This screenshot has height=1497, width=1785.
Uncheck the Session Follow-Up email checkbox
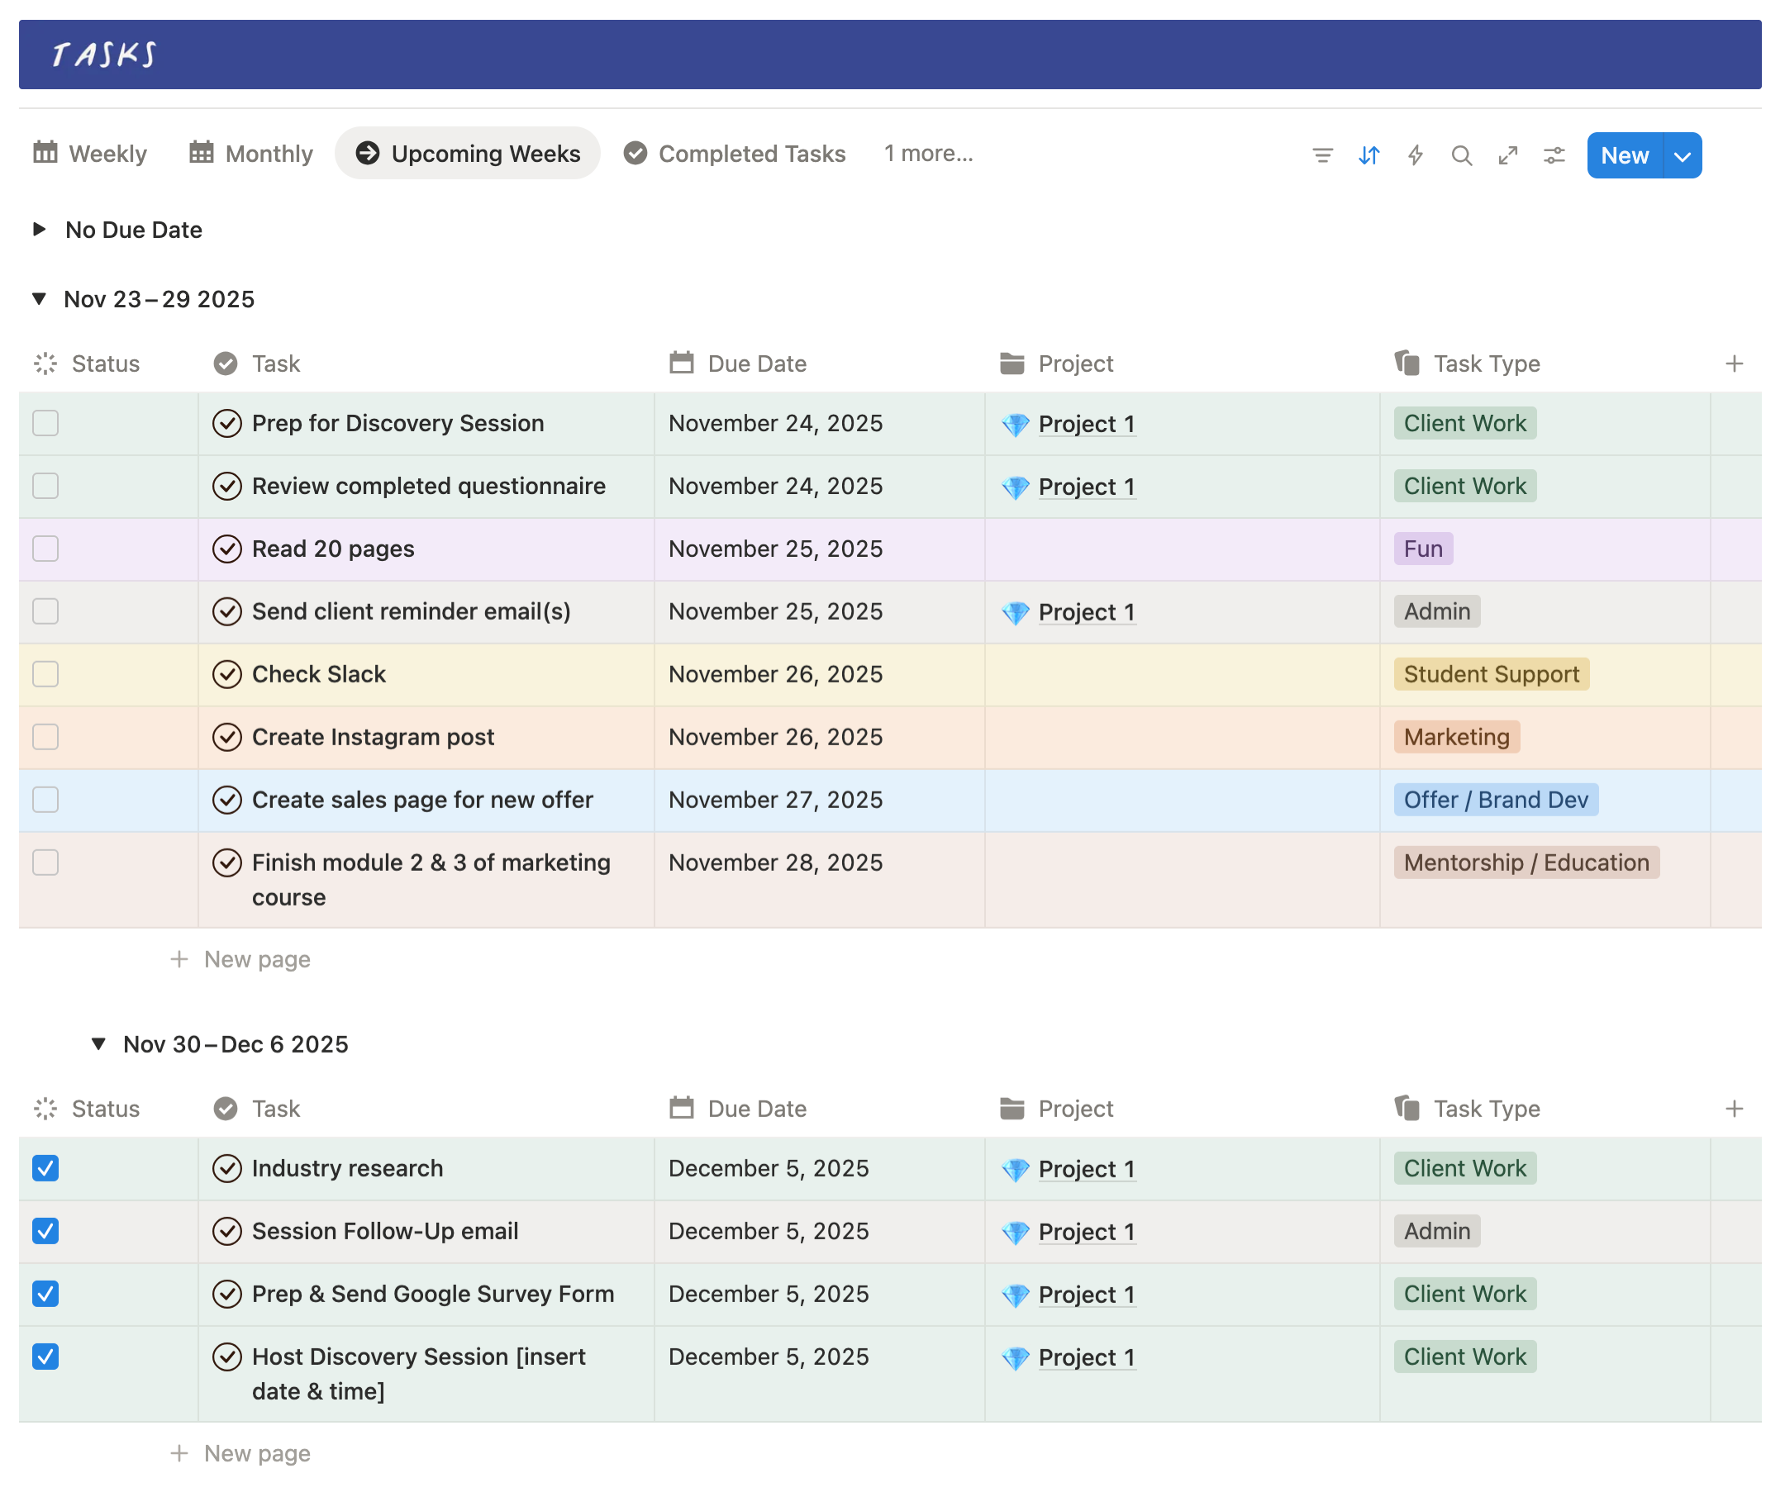coord(45,1232)
